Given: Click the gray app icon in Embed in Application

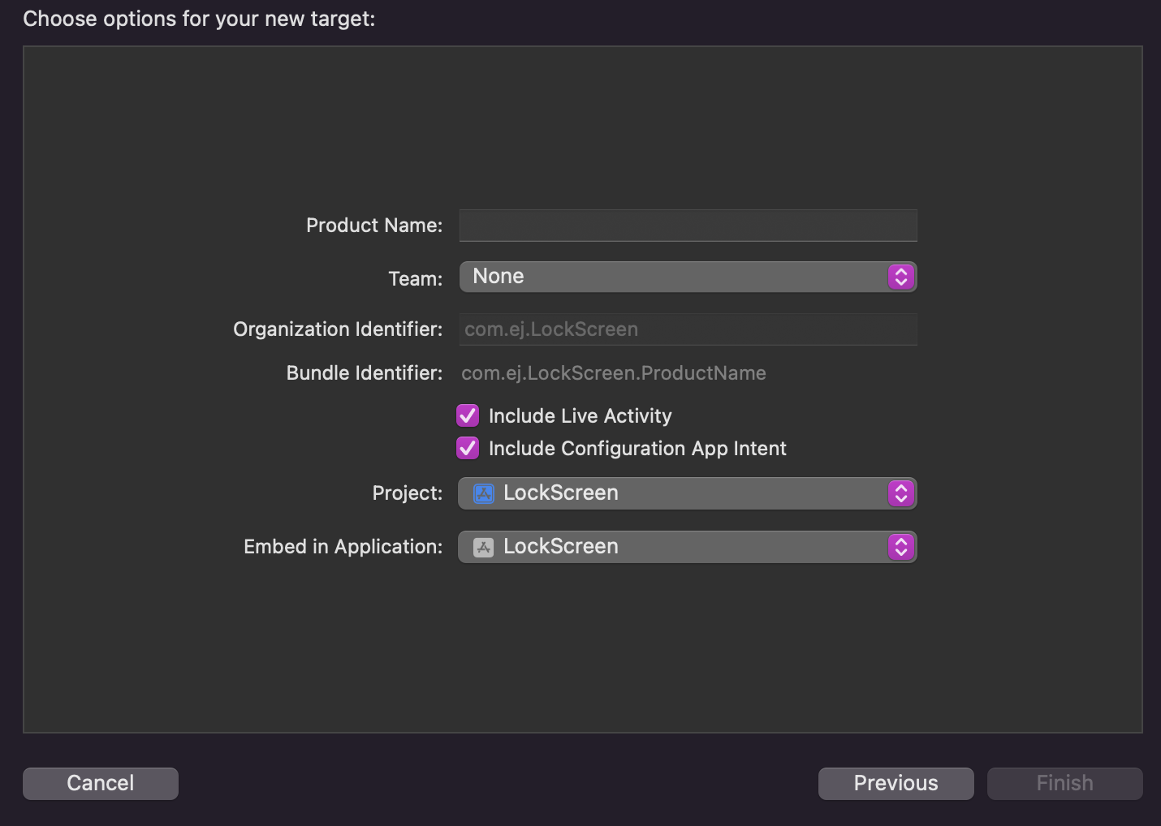Looking at the screenshot, I should click(484, 548).
